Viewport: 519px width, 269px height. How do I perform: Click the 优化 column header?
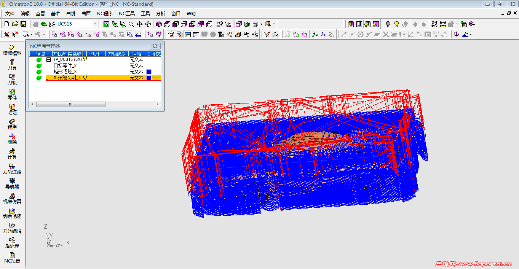click(x=96, y=54)
